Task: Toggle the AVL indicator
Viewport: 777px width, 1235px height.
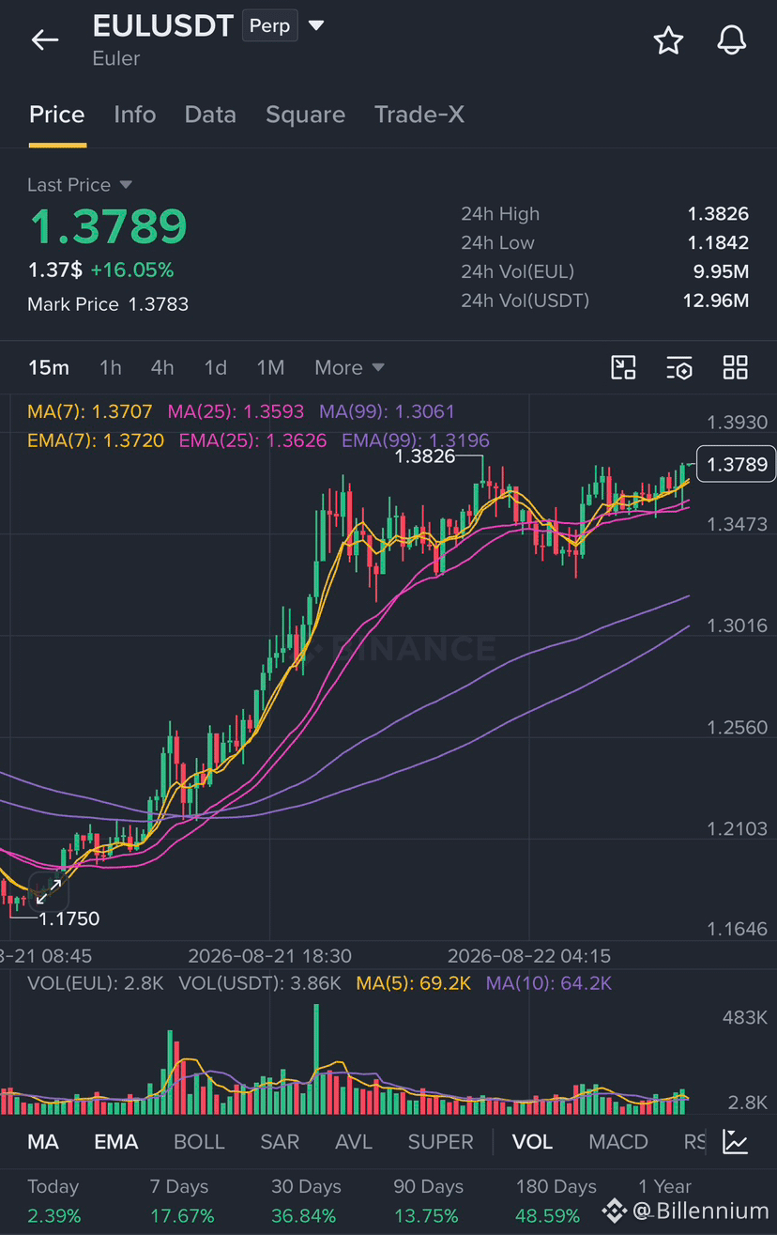Action: [353, 1142]
